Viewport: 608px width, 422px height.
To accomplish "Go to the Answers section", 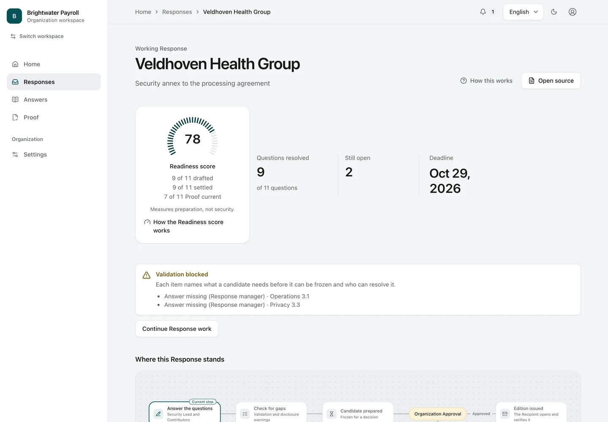I will [54, 100].
